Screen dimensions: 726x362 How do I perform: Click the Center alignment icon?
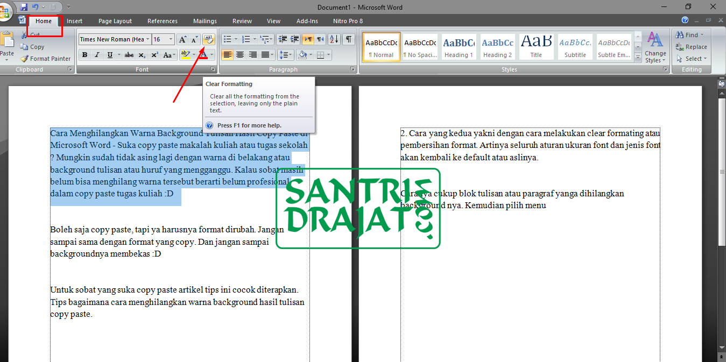tap(240, 55)
